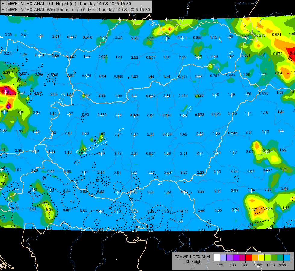Click the wind shear value 0.948
Viewport: 295px width, 271px height.
click(x=231, y=75)
